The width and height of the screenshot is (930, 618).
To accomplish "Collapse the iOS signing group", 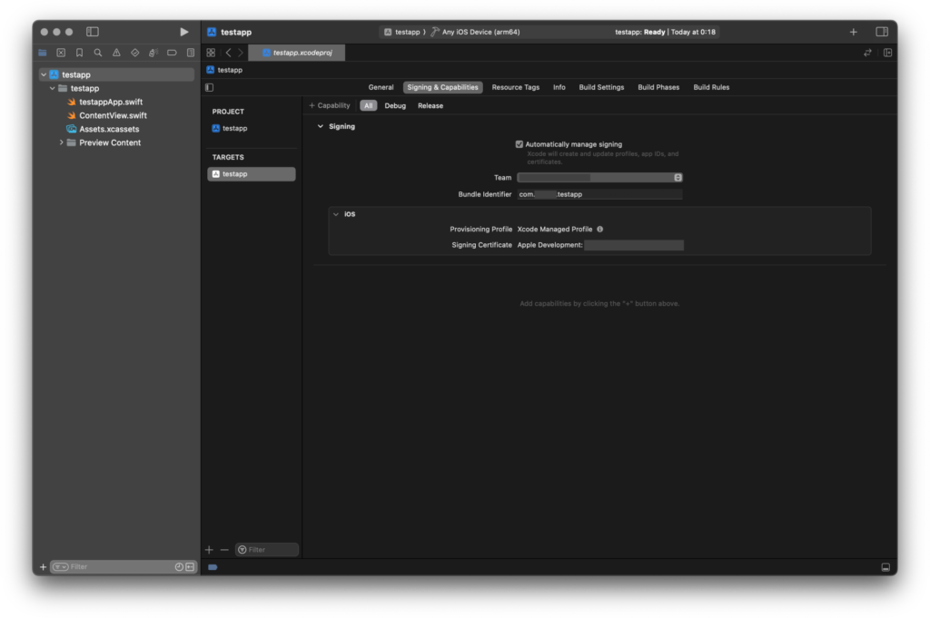I will tap(336, 214).
